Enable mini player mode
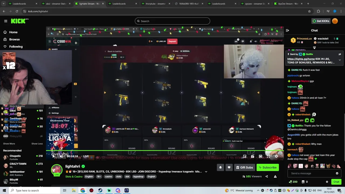The width and height of the screenshot is (345, 194). [245, 156]
